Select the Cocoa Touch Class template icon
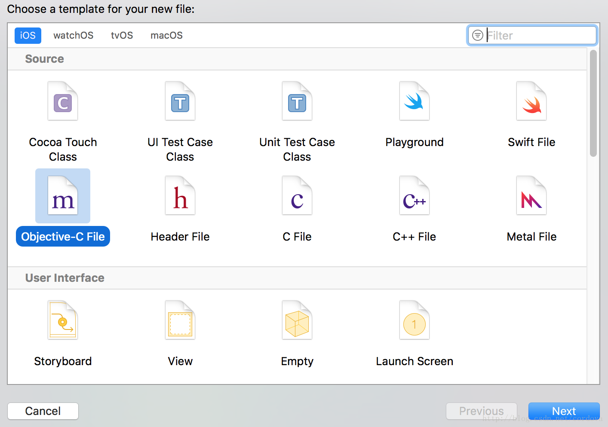Image resolution: width=608 pixels, height=427 pixels. pos(63,101)
